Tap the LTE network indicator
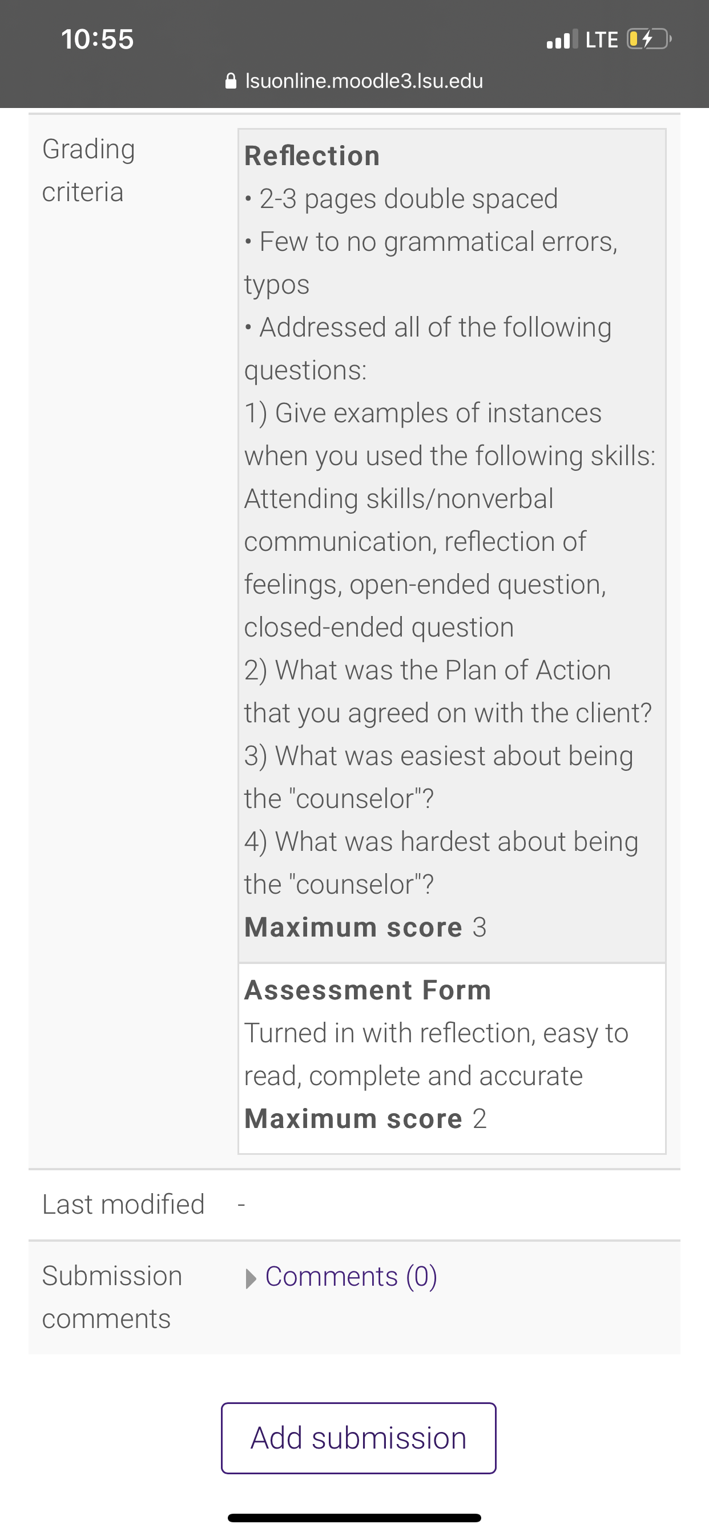This screenshot has width=709, height=1536. tap(602, 40)
